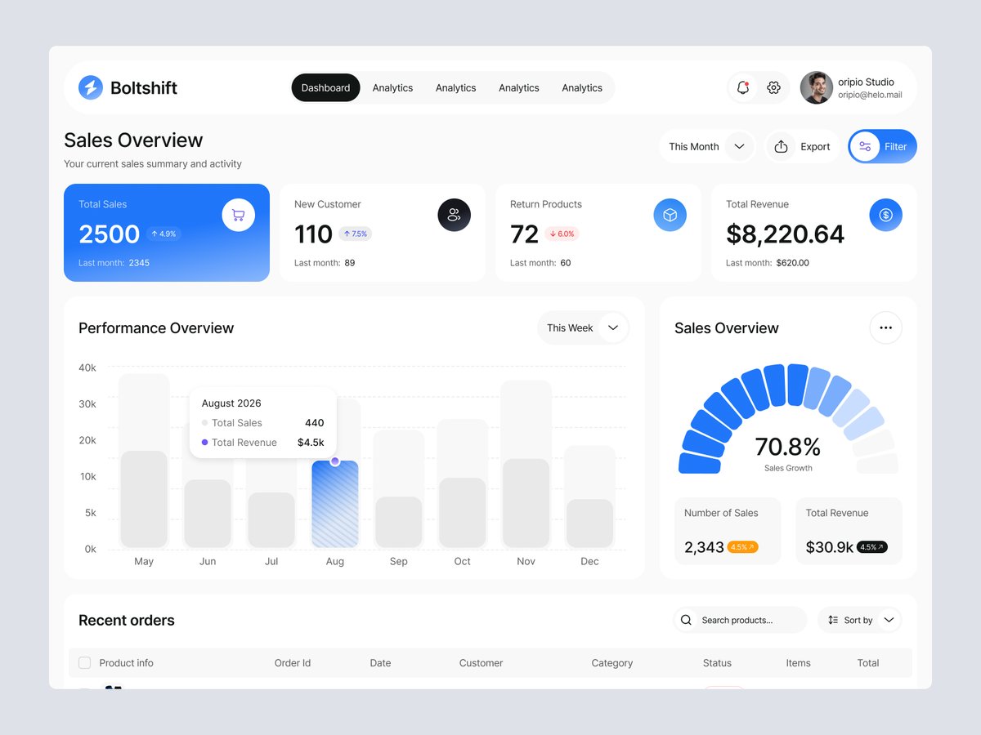Click the search magnifier icon

[686, 620]
